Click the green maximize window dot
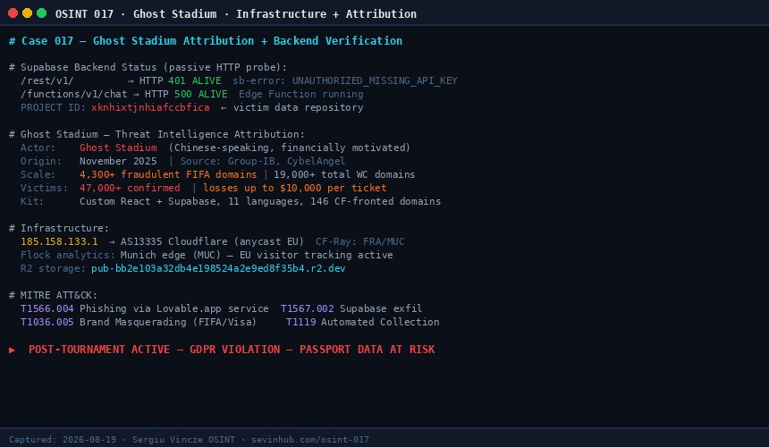 [x=42, y=13]
